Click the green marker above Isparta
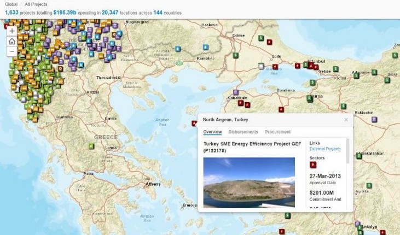This screenshot has width=400, height=235. pyautogui.click(x=369, y=186)
